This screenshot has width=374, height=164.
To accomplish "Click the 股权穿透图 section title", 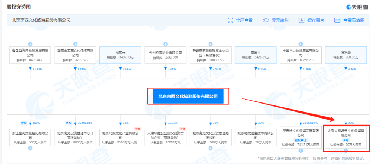I will (19, 7).
